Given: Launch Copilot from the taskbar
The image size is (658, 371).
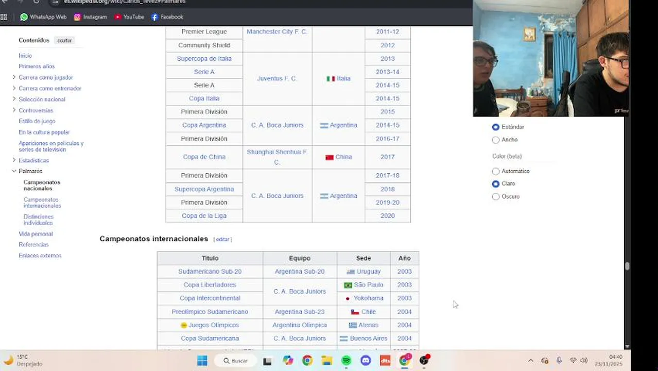Looking at the screenshot, I should coord(288,361).
